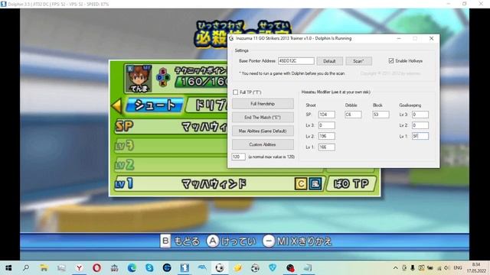490x275 pixels.
Task: Click the Goalkeeping Lv 1 field
Action: click(x=420, y=136)
